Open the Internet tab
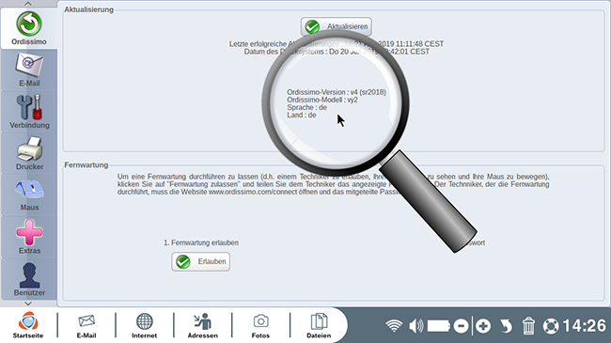This screenshot has height=343, width=611. (144, 325)
